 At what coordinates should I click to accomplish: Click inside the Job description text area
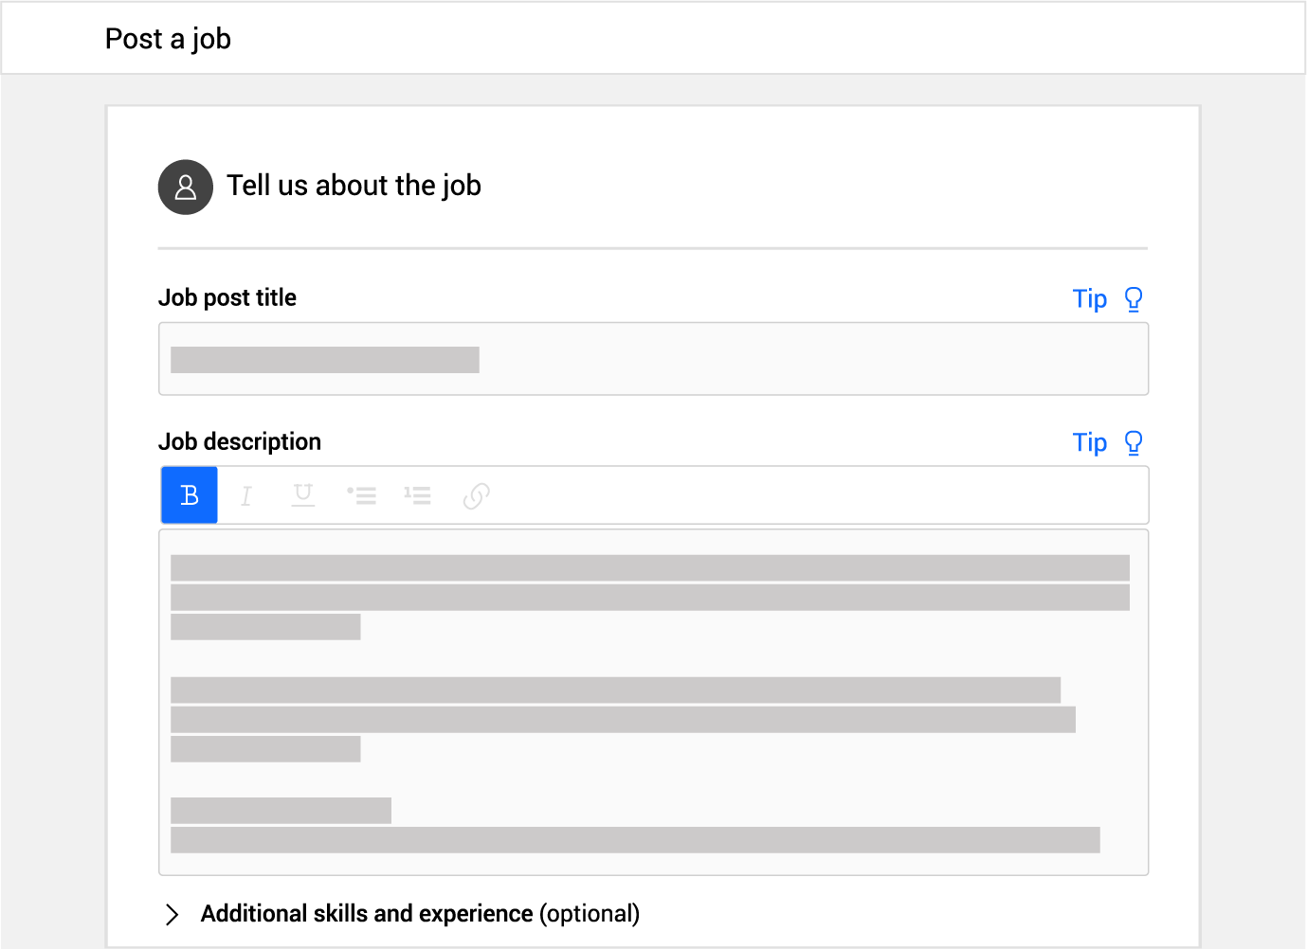click(654, 701)
